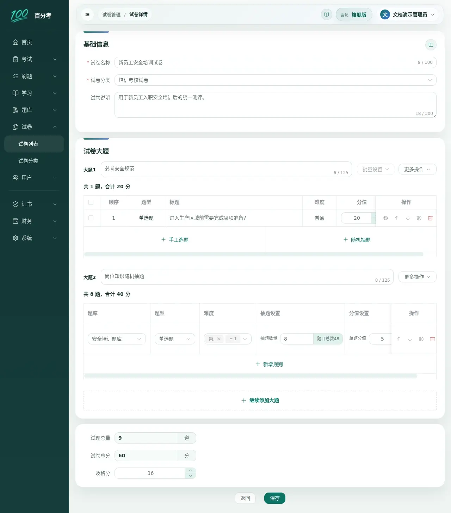The height and width of the screenshot is (513, 451).
Task: Click 随机抽题 to add random questions
Action: 357,240
